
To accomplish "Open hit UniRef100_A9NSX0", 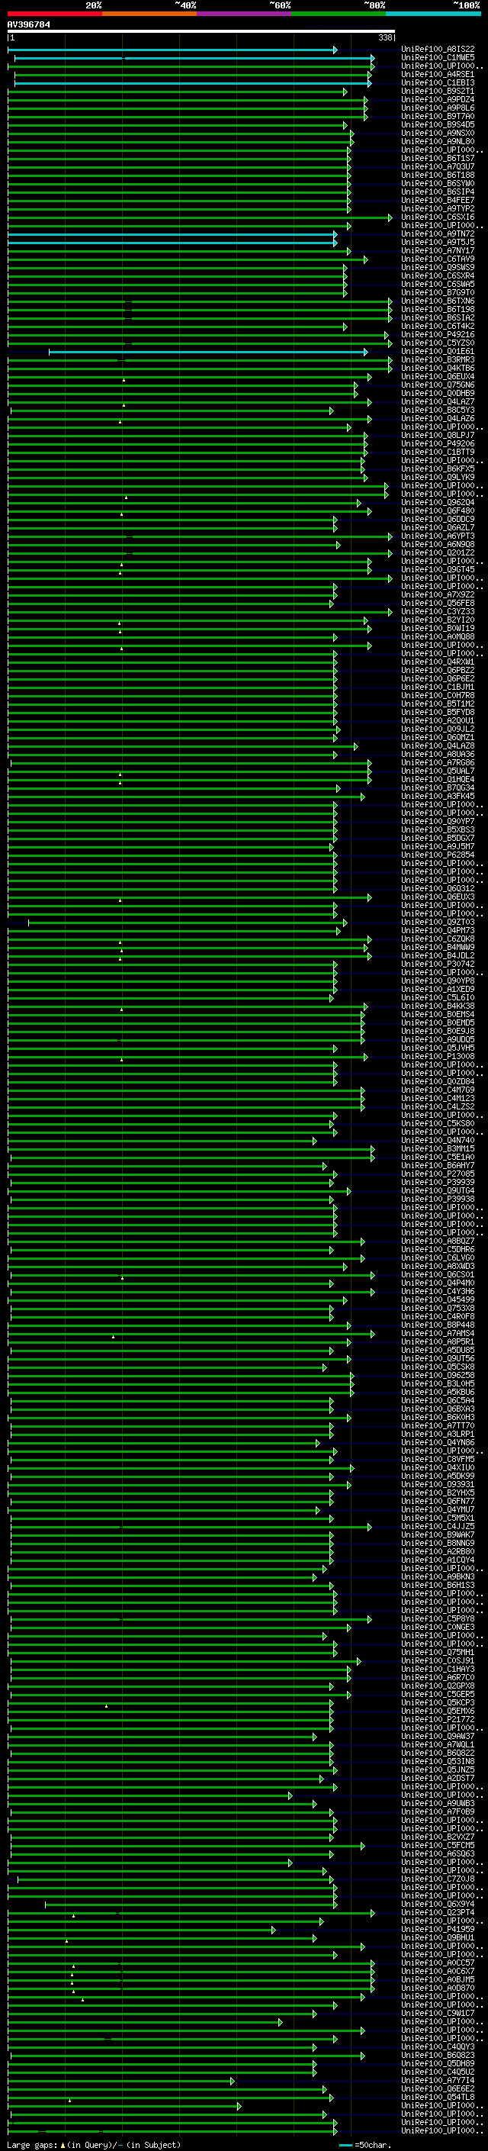I will (438, 134).
